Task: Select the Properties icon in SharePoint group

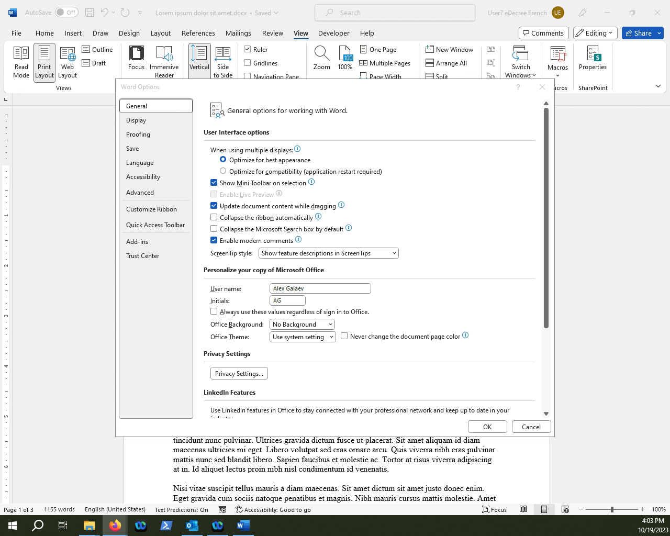Action: pyautogui.click(x=593, y=58)
